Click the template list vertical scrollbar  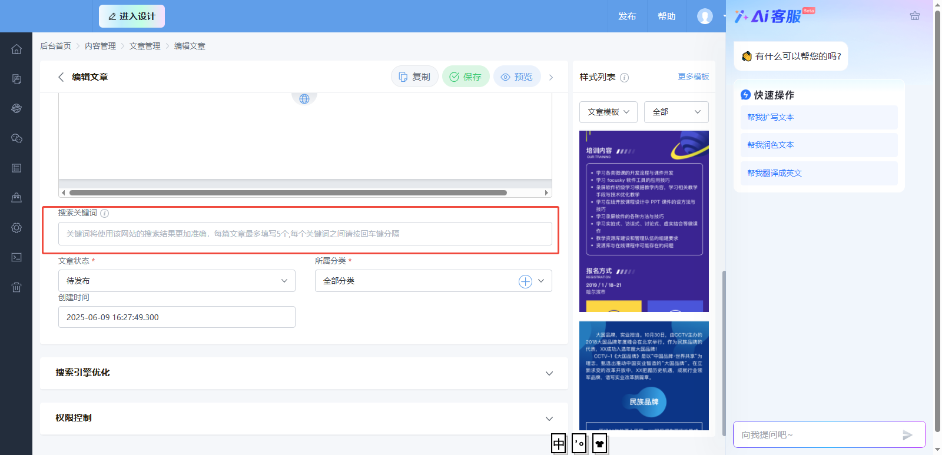click(x=724, y=353)
